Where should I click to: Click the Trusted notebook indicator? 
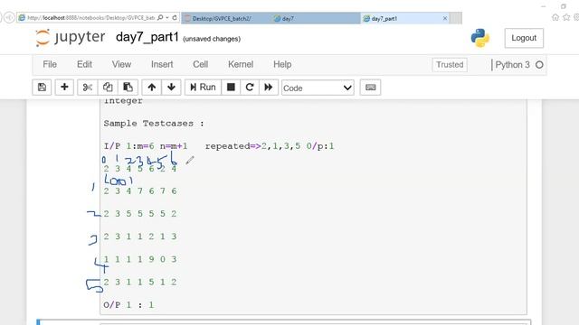pyautogui.click(x=450, y=65)
